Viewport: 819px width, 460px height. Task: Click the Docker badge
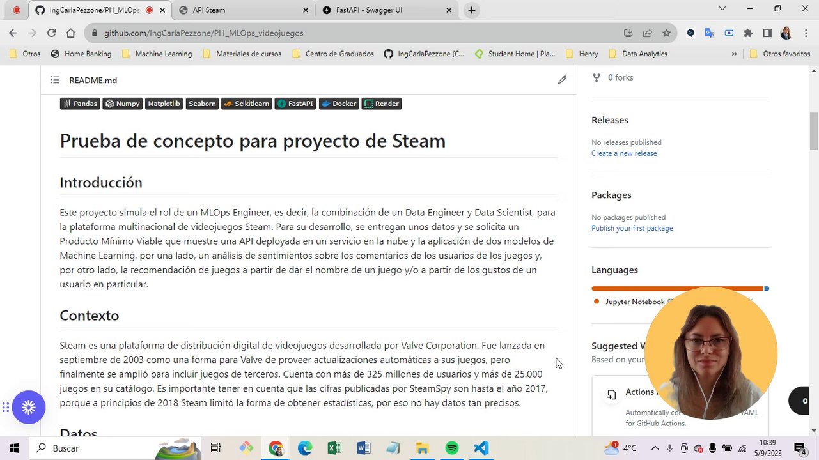pos(339,103)
